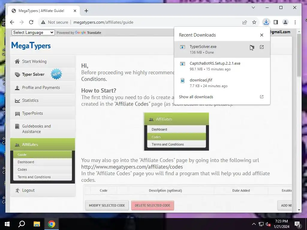
Task: Open sidebar Terms and Conditions
Action: point(43,177)
